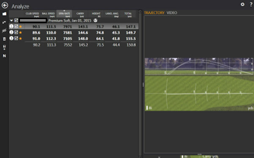Select average total 150.8
254x158 pixels.
(x=131, y=45)
